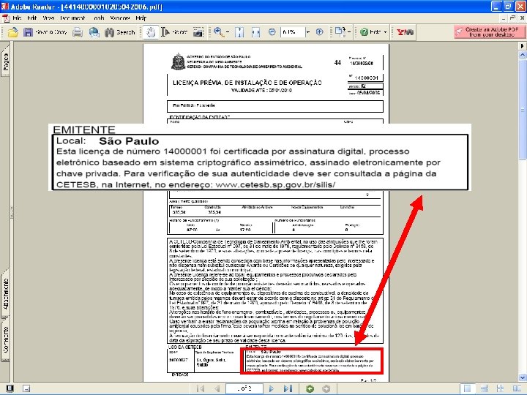This screenshot has height=395, width=527.
Task: Click the round plus Zoom In button
Action: 319,32
